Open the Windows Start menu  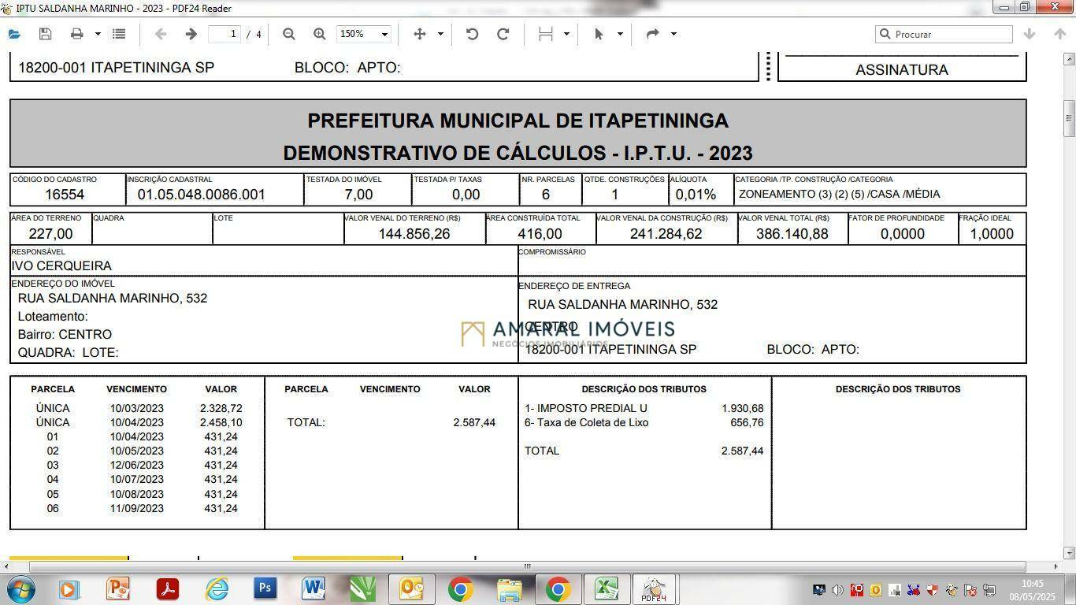20,589
